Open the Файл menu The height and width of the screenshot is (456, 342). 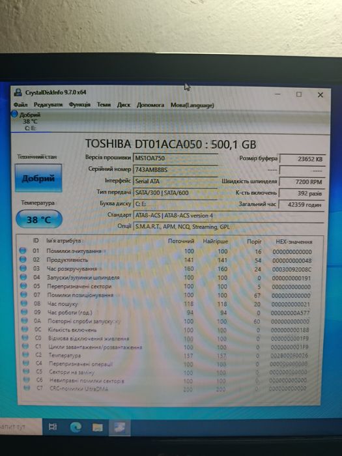click(x=20, y=104)
